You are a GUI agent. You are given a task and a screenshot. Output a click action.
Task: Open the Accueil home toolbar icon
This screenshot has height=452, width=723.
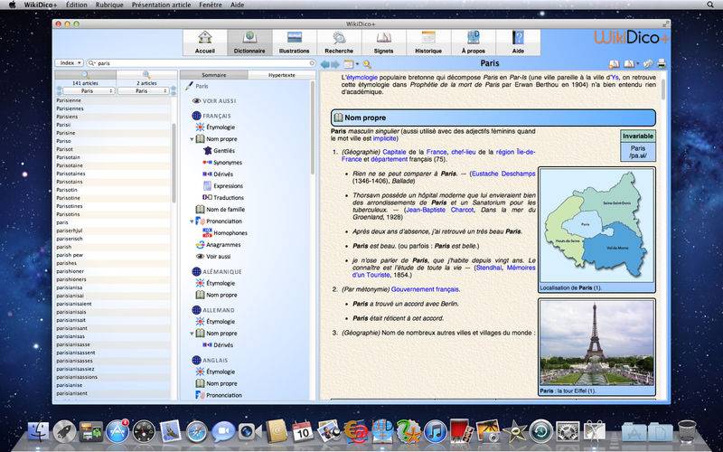coord(205,42)
